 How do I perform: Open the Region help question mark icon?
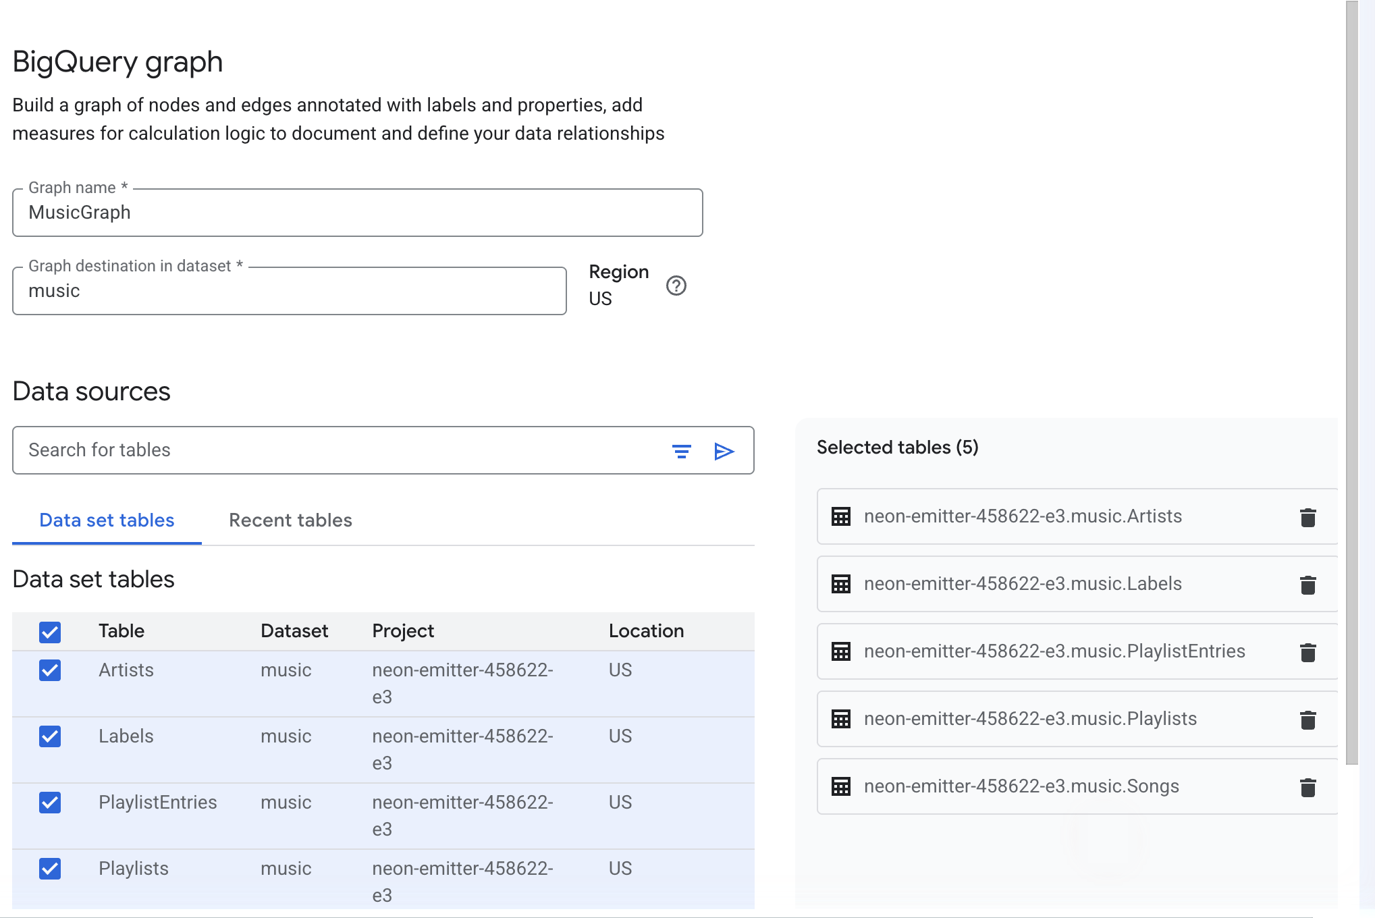tap(676, 286)
